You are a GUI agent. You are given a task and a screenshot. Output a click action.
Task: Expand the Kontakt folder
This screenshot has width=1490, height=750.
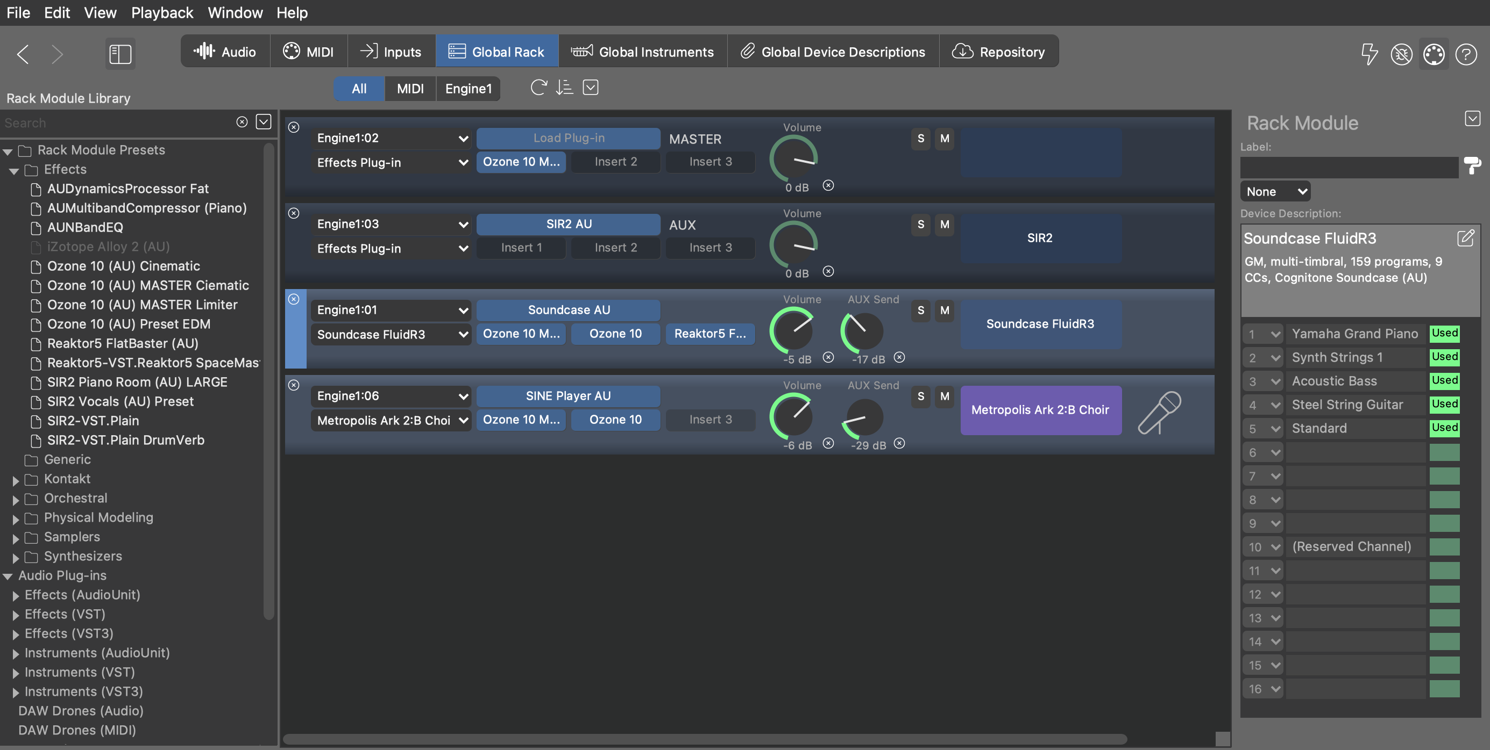pyautogui.click(x=16, y=480)
